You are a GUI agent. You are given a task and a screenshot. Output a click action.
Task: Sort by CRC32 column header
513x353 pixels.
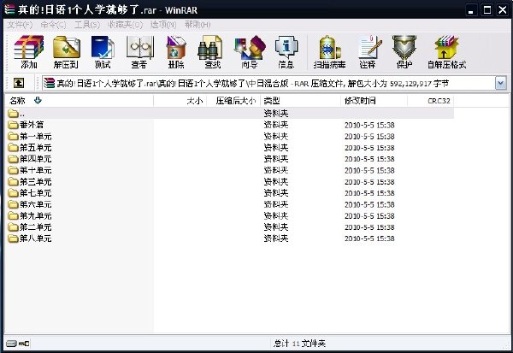431,101
